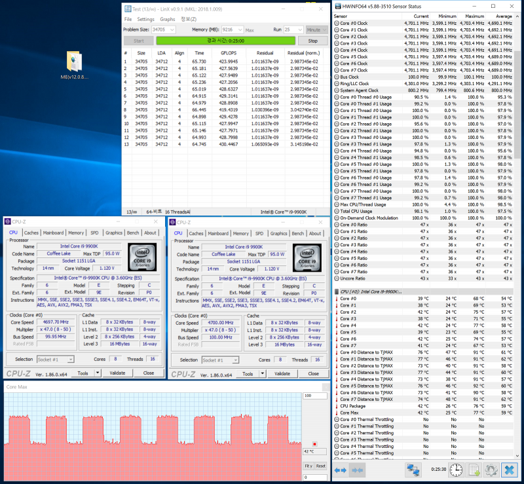
Task: Open HWiNFO sensor settings gear icon
Action: [x=491, y=470]
